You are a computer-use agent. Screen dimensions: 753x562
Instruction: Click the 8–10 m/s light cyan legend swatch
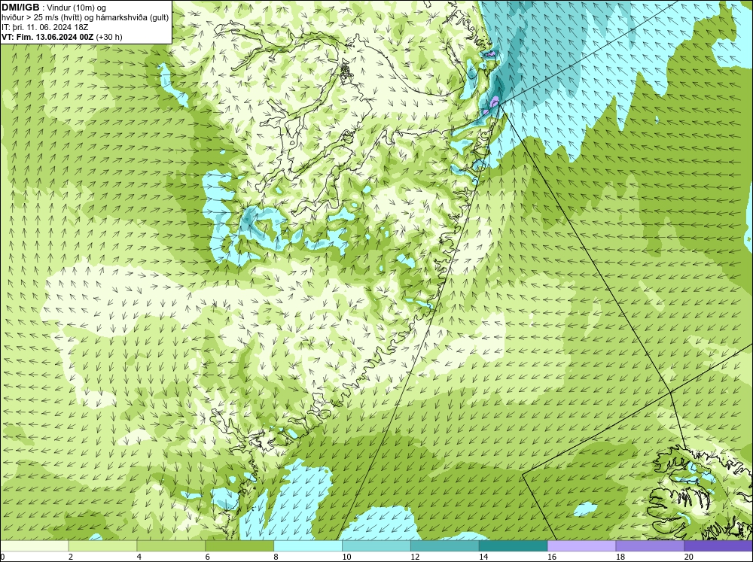[x=308, y=545]
